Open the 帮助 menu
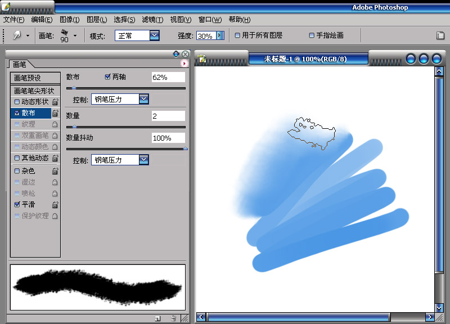 pyautogui.click(x=240, y=20)
